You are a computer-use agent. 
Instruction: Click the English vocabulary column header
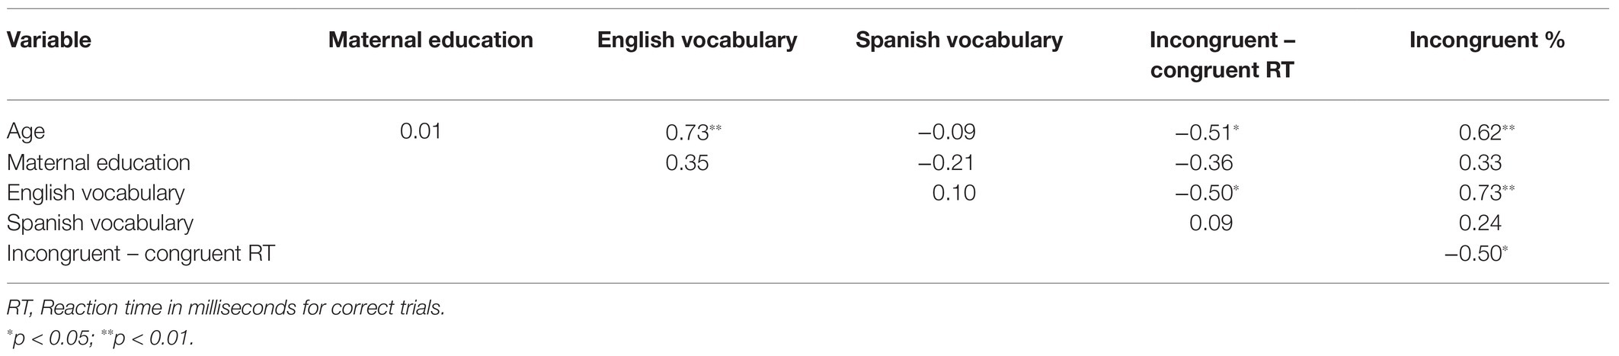[x=697, y=40]
